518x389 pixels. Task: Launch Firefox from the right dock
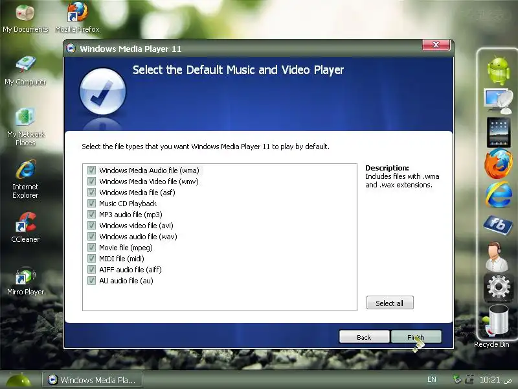coord(498,163)
